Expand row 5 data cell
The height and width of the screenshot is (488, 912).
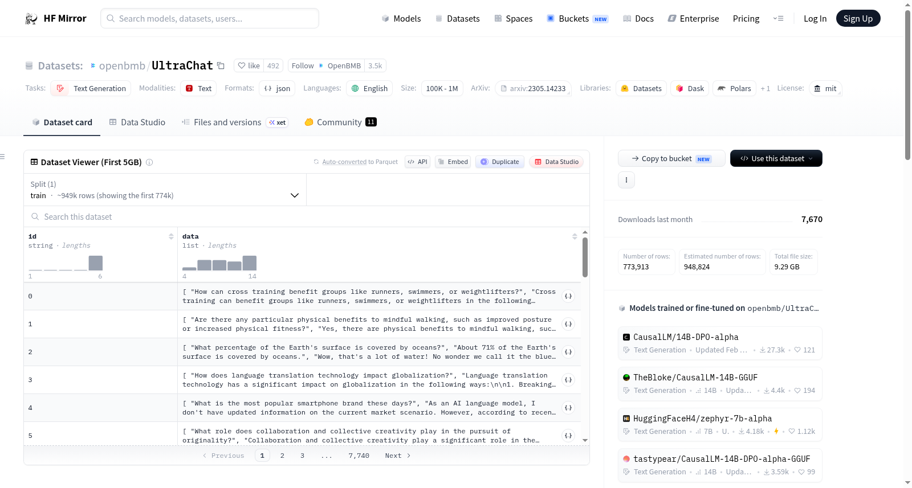pos(568,436)
